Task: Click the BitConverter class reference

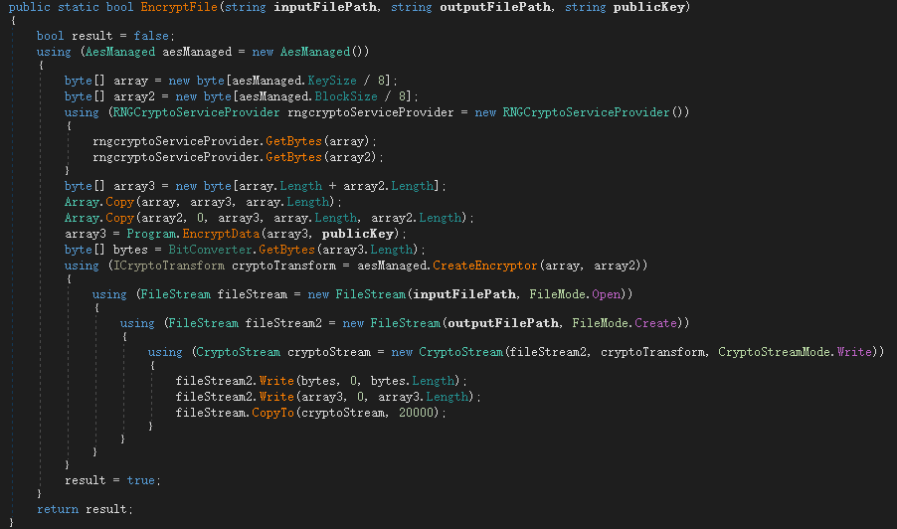Action: tap(210, 251)
